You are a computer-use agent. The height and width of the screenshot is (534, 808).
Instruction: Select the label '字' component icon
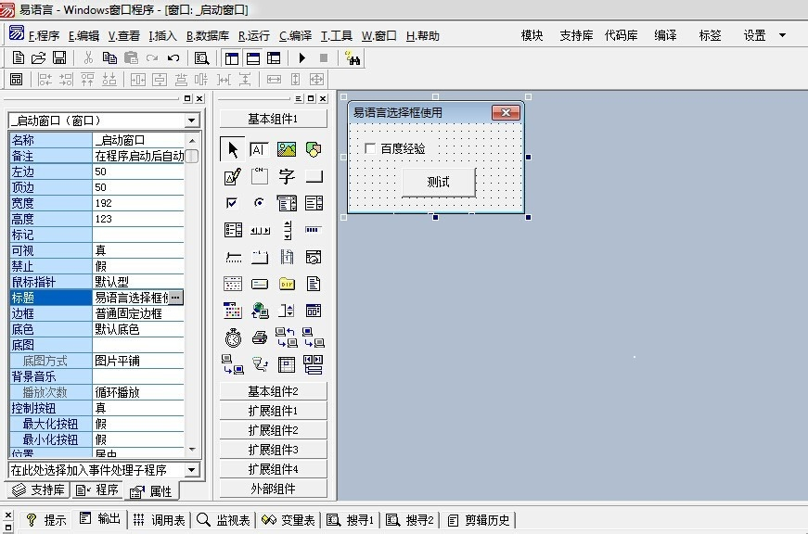pos(287,176)
